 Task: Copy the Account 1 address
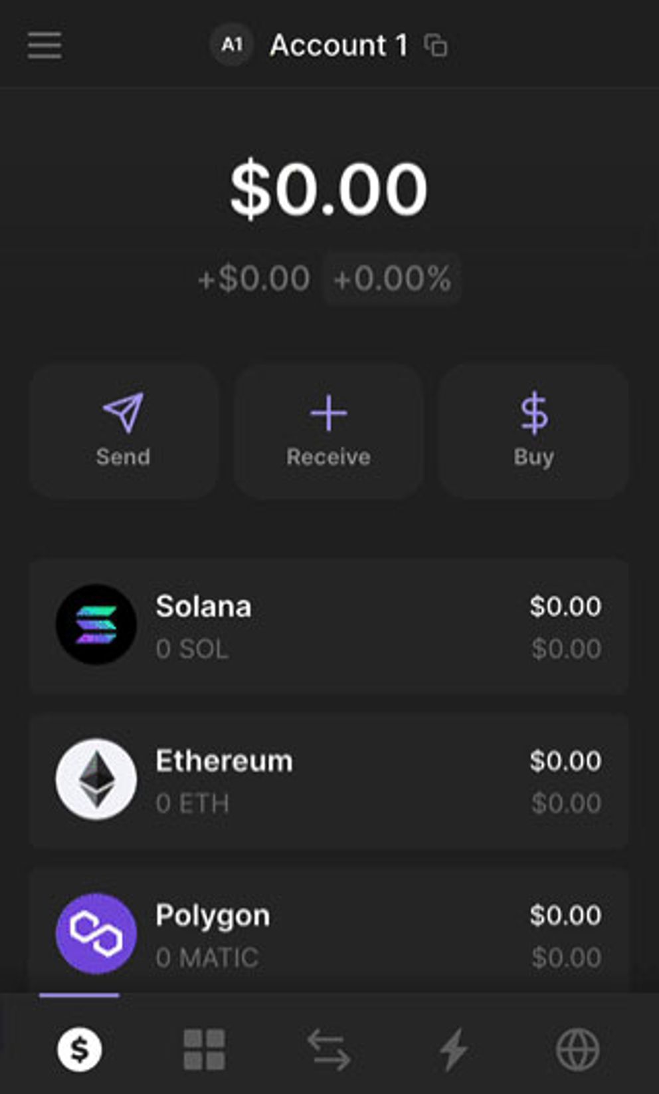[x=436, y=46]
